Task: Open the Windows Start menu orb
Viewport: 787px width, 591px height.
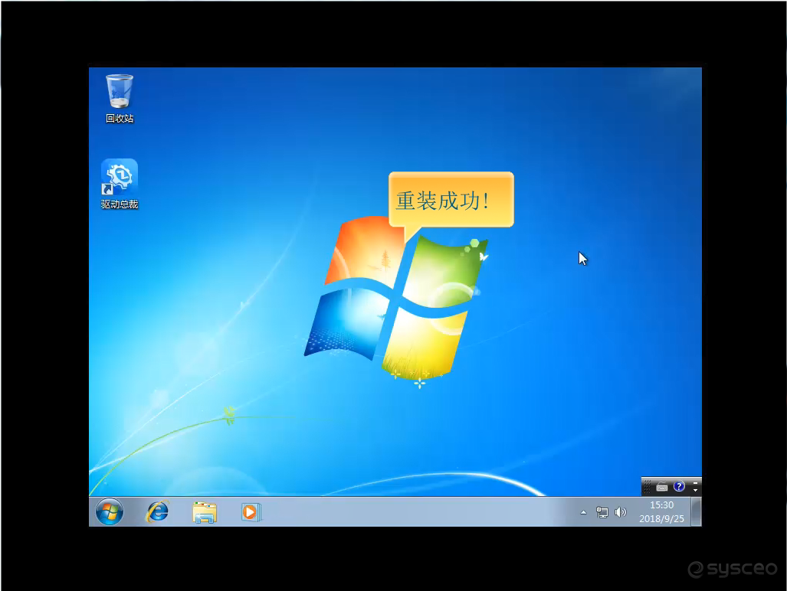Action: click(110, 512)
